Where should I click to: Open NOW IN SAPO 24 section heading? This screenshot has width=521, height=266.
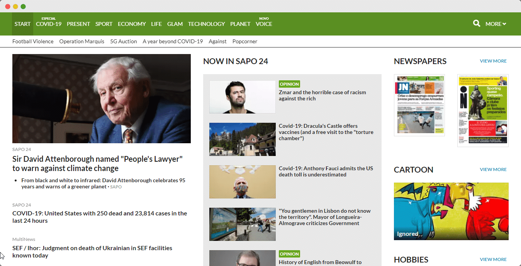(x=236, y=61)
